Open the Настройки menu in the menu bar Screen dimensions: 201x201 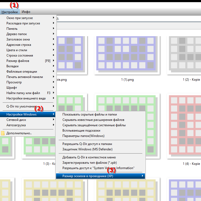click(10, 12)
